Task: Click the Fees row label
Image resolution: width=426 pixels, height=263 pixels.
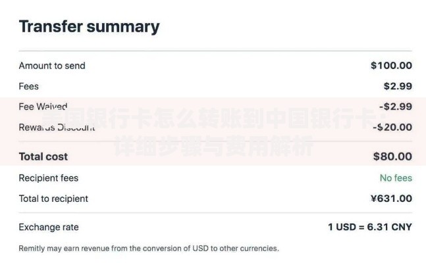Action: 28,86
